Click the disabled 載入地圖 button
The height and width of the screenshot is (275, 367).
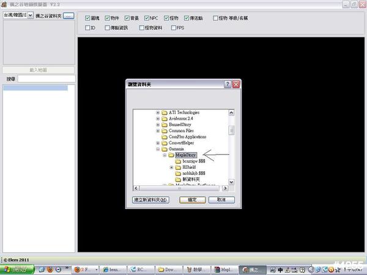click(x=39, y=70)
